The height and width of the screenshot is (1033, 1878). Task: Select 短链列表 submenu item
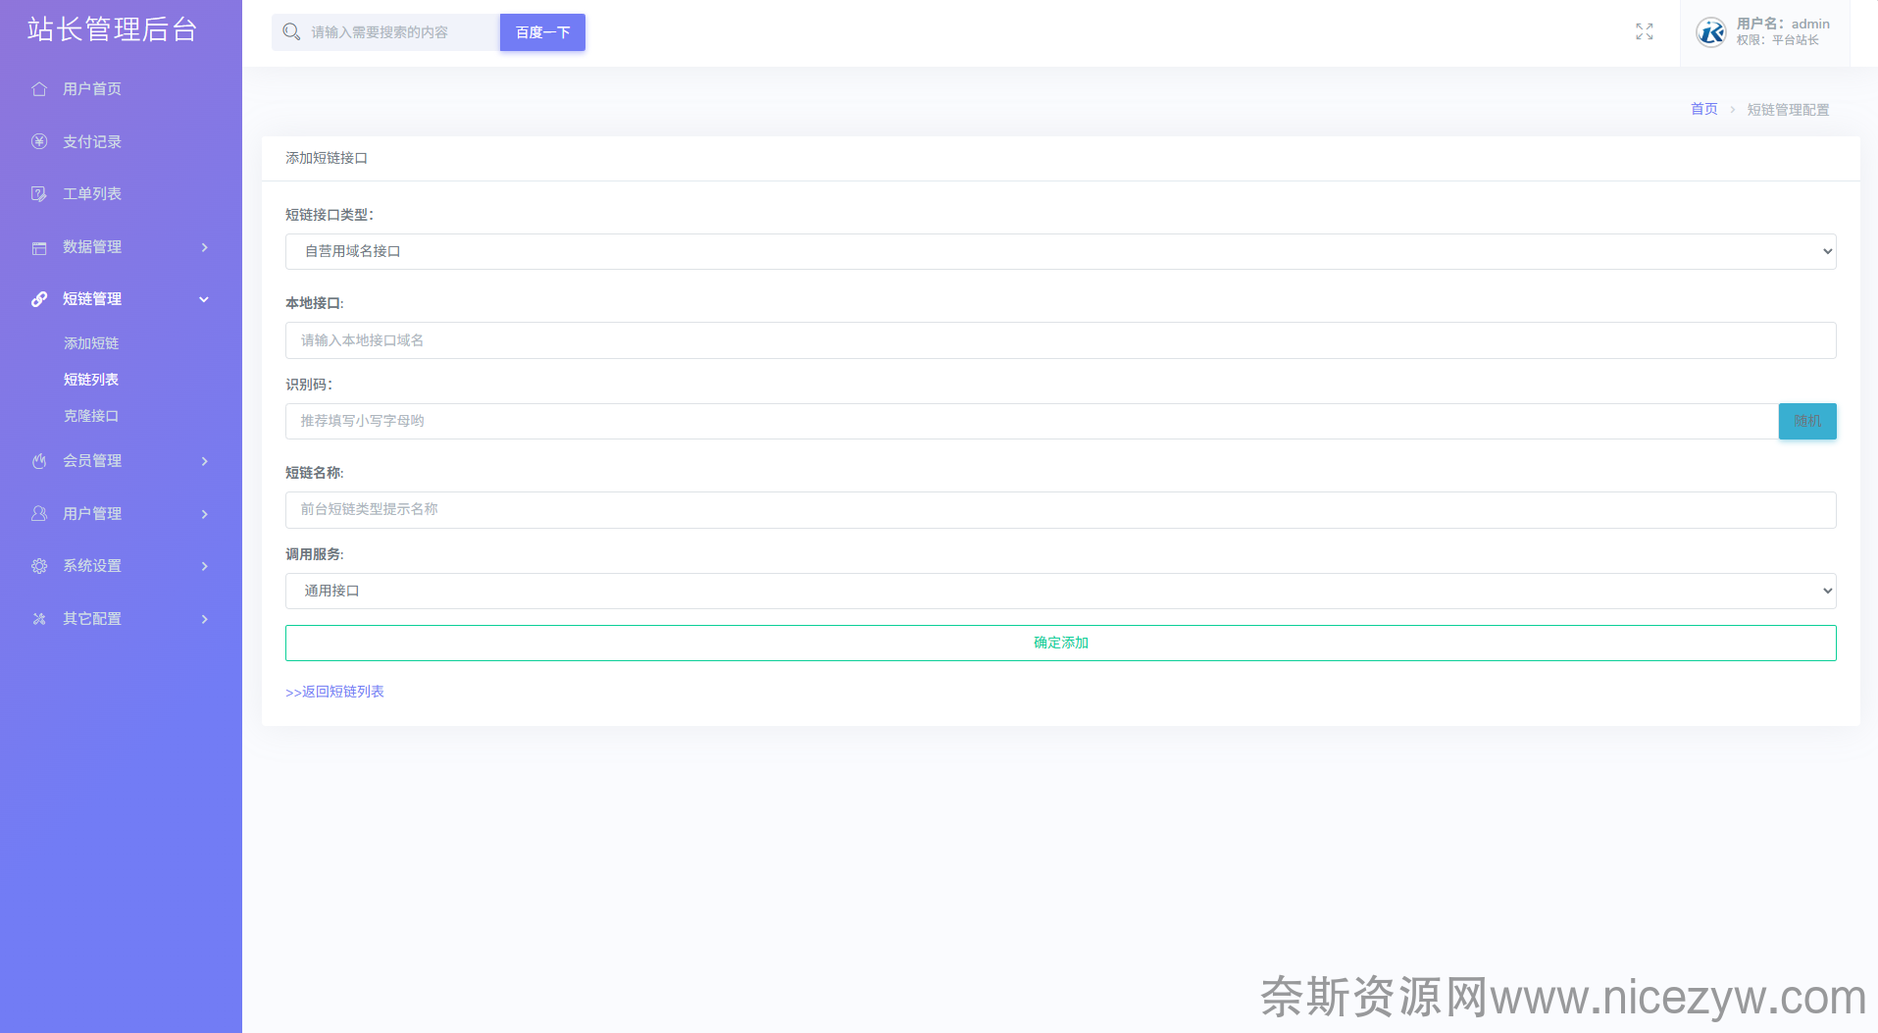tap(91, 380)
